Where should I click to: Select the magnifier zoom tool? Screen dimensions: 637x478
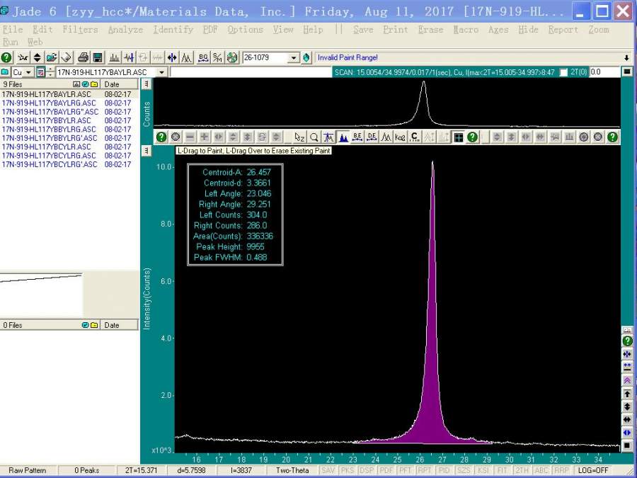[x=314, y=137]
